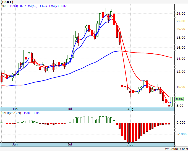Click the Jun label under MACD panel

coord(15,144)
